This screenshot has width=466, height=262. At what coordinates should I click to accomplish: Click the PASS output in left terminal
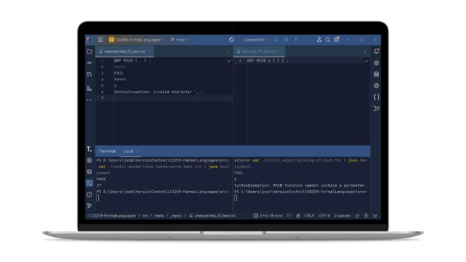(101, 179)
